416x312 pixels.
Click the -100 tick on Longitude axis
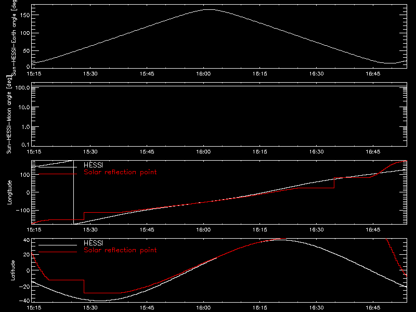point(23,210)
